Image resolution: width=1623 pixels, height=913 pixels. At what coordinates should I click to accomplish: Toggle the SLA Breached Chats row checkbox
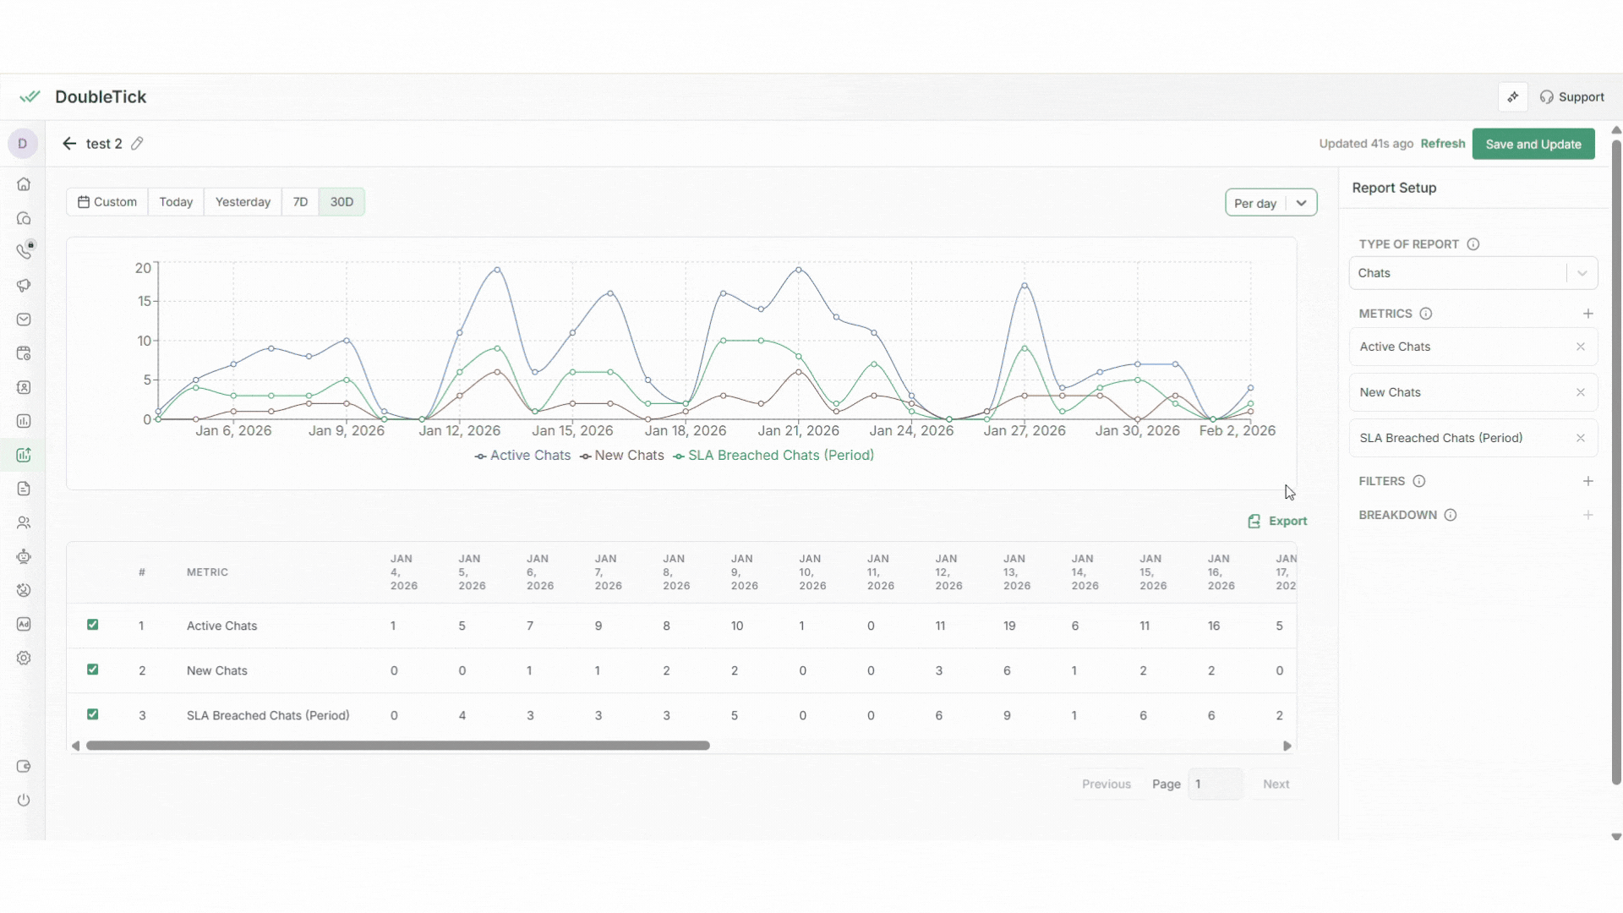pyautogui.click(x=93, y=714)
